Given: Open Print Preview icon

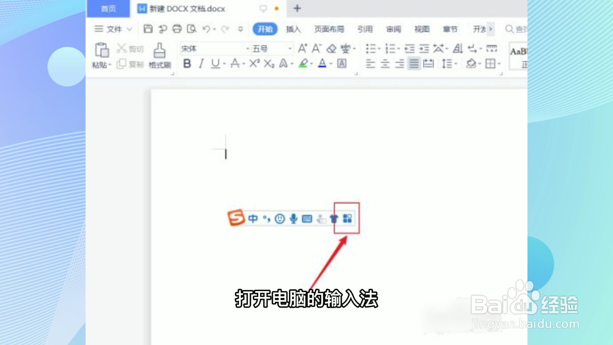Looking at the screenshot, I should tap(192, 29).
